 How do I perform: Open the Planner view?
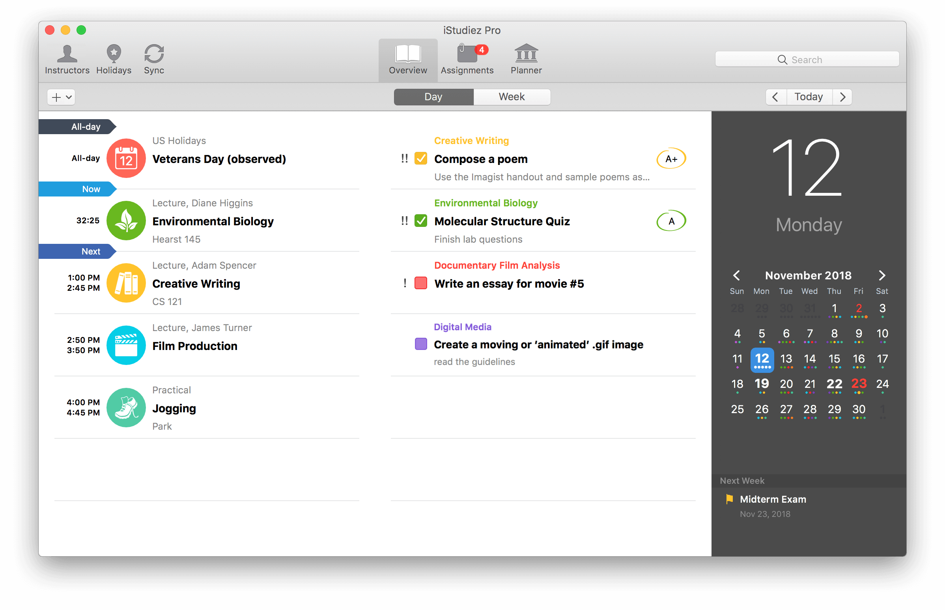(525, 58)
